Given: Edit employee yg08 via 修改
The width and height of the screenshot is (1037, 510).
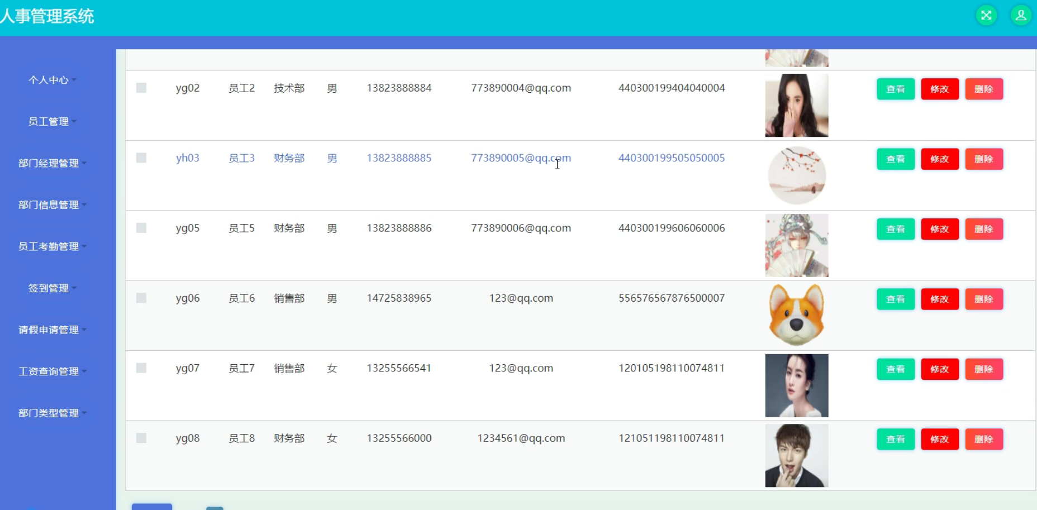Looking at the screenshot, I should pyautogui.click(x=940, y=439).
